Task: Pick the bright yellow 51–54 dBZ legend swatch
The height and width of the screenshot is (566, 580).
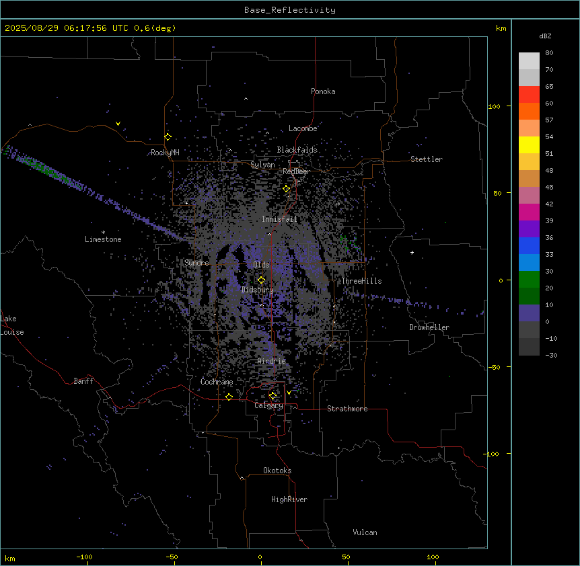Action: [x=529, y=145]
